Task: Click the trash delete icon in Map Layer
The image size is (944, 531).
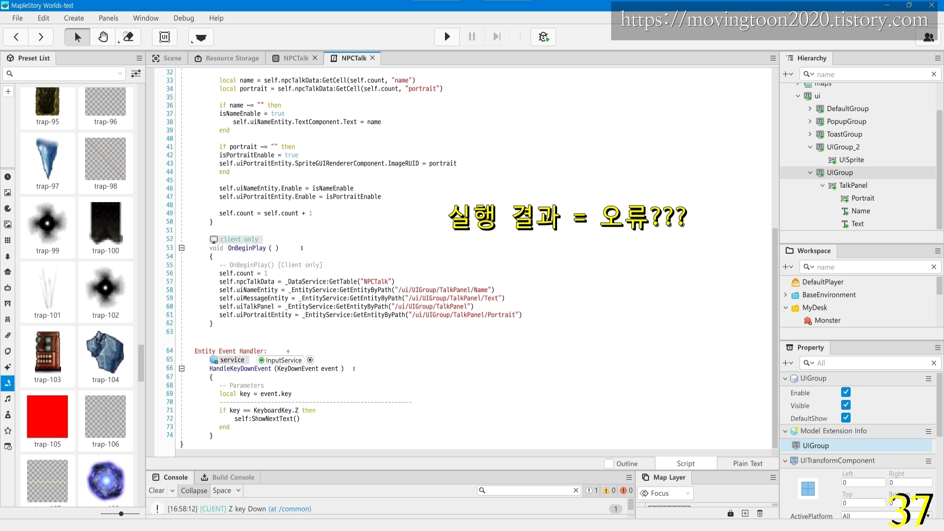Action: click(760, 513)
